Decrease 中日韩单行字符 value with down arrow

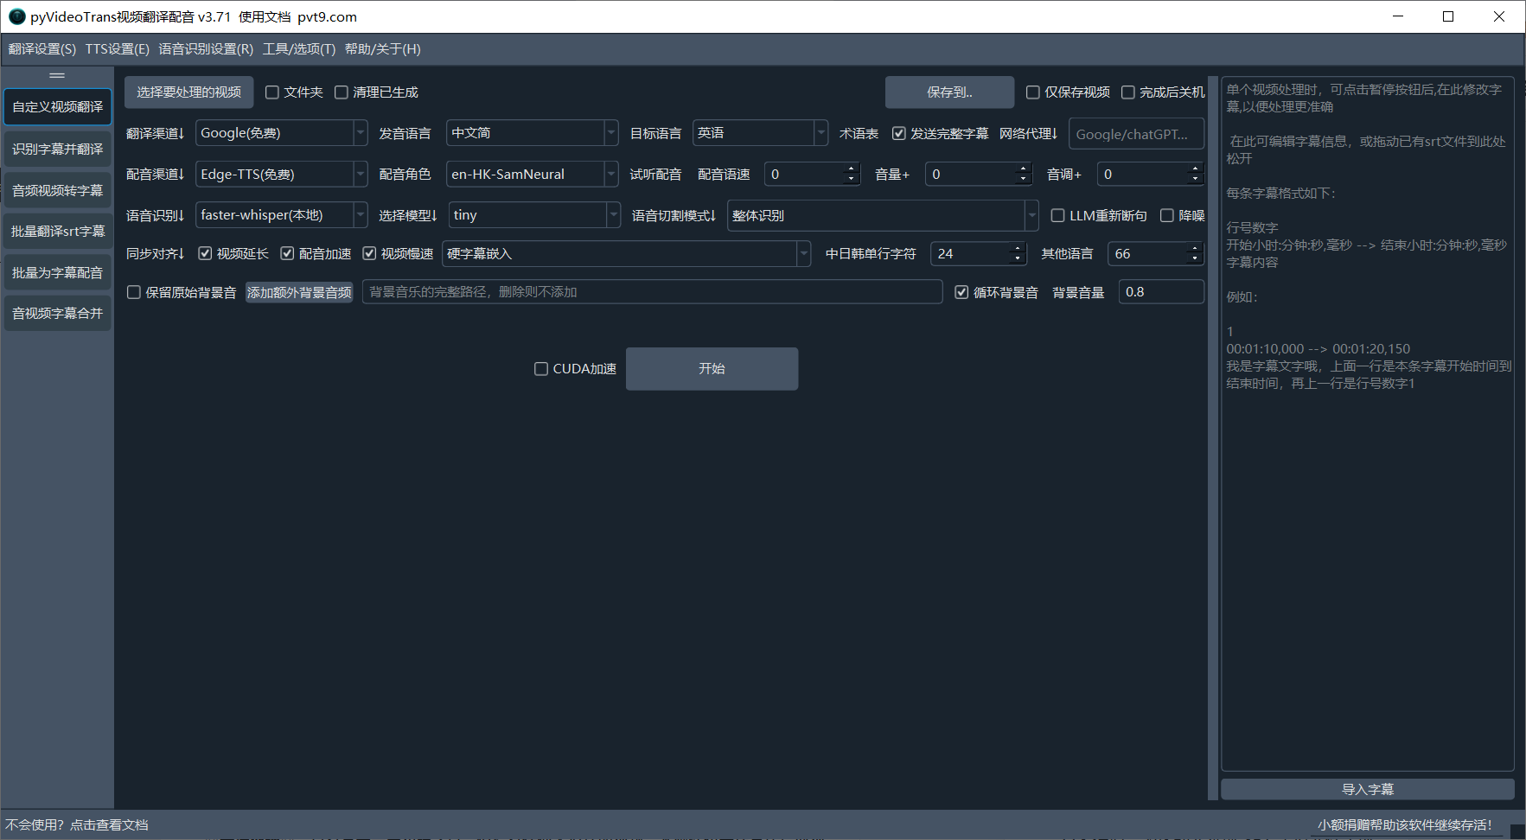1018,259
